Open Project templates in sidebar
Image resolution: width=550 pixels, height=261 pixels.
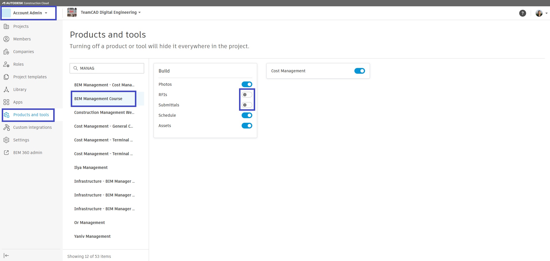click(30, 77)
